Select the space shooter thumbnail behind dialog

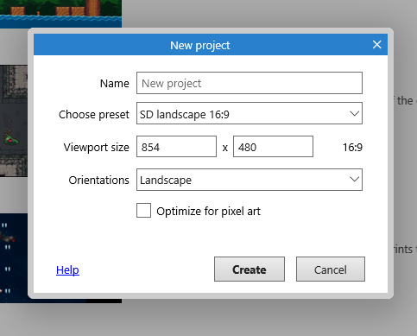tap(14, 257)
